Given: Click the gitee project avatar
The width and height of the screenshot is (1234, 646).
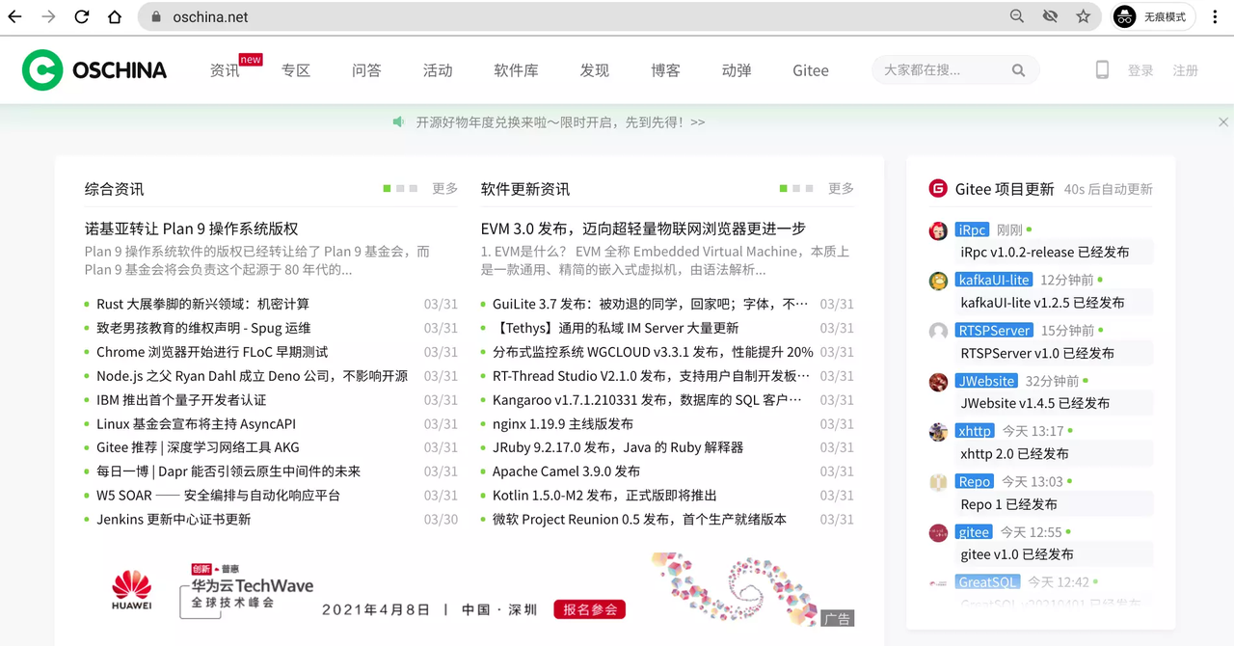Looking at the screenshot, I should point(938,532).
